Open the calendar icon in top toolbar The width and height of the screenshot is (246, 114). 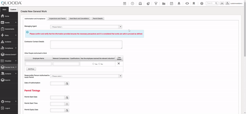click(x=125, y=3)
